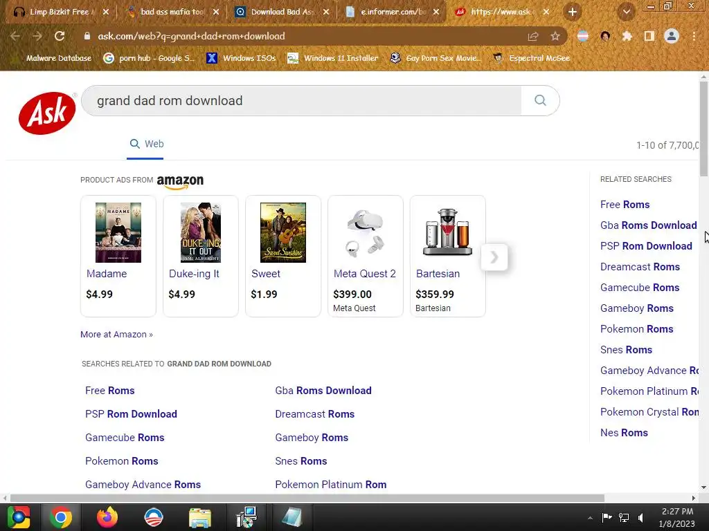Open the Madame product thumbnail
This screenshot has height=531, width=709.
pos(118,232)
